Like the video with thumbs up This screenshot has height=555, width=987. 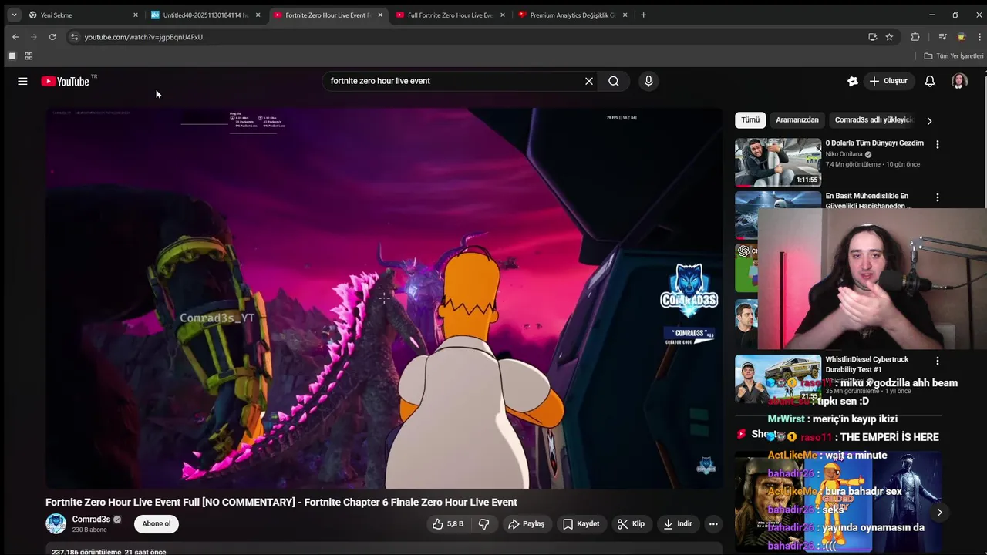(x=448, y=524)
